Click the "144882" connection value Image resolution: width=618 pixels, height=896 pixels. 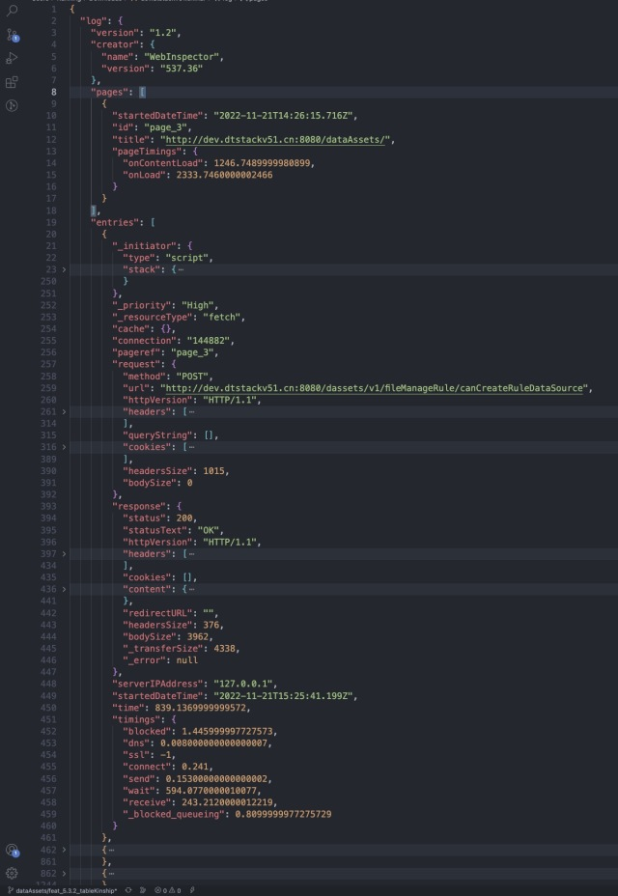point(209,341)
